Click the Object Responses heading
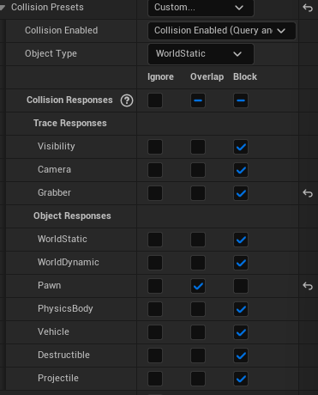This screenshot has width=318, height=395. click(x=72, y=216)
